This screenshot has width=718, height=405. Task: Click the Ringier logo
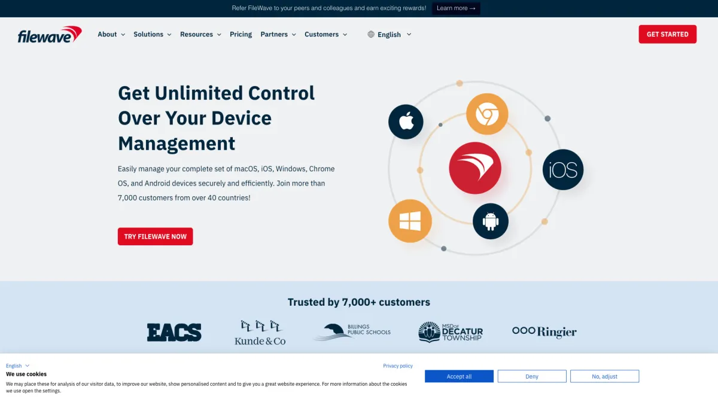[x=544, y=331]
